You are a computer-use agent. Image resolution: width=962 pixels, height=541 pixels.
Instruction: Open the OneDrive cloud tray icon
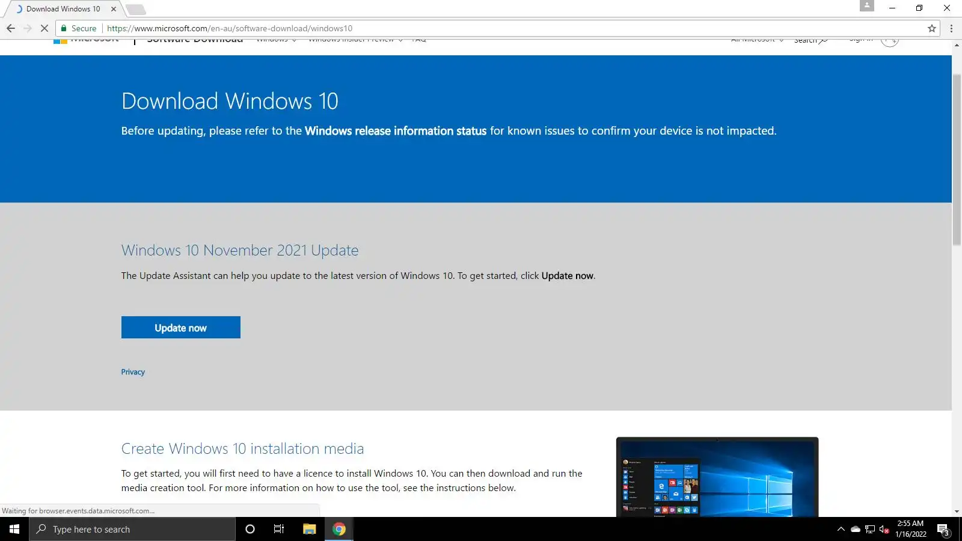(x=855, y=529)
